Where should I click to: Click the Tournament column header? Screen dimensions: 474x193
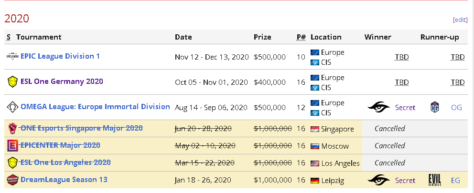coord(39,37)
